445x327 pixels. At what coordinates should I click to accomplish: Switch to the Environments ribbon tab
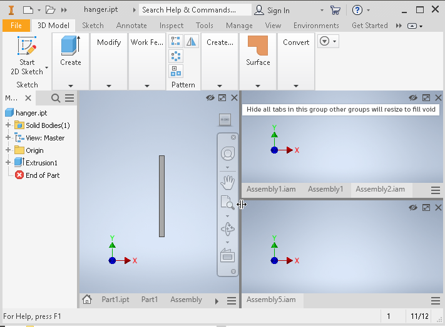pos(316,26)
